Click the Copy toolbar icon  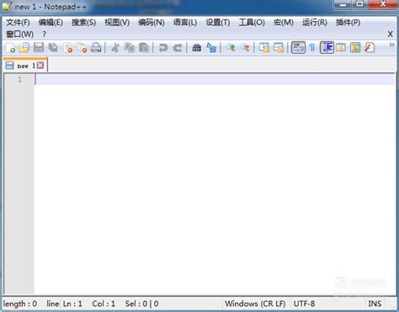pyautogui.click(x=130, y=48)
